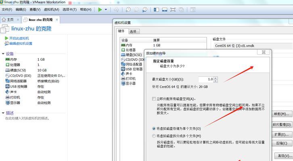
Task: Click the maximum disk size input field
Action: 206,79
